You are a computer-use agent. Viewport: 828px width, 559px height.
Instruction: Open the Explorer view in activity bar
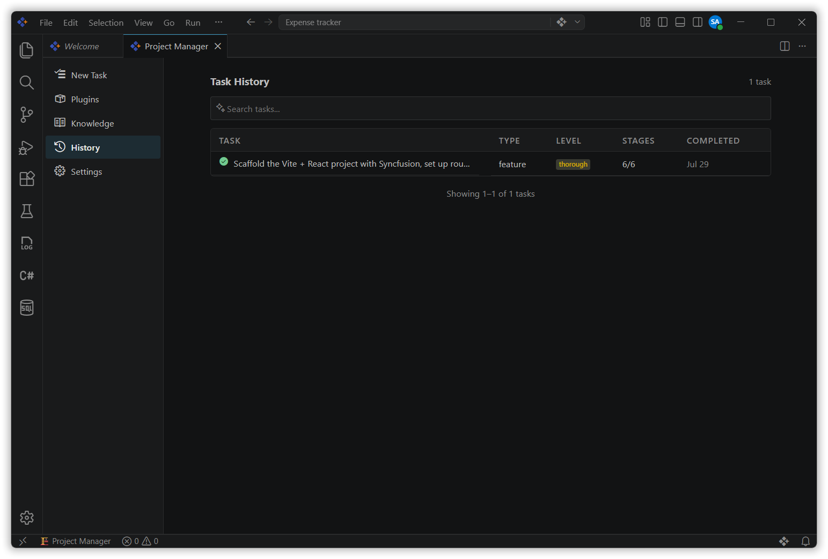26,50
